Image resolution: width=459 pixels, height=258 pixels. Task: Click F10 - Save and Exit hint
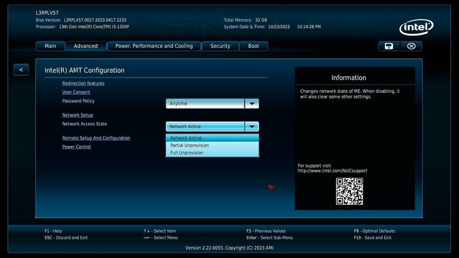(x=372, y=237)
